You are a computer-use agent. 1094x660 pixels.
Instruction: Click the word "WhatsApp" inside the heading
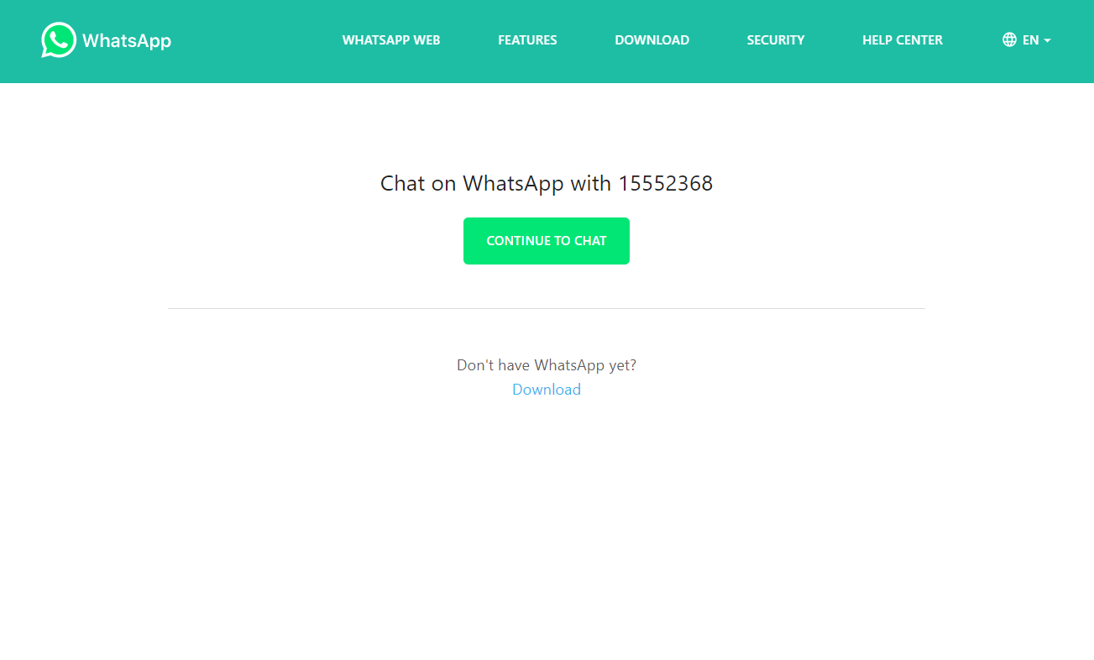point(513,184)
